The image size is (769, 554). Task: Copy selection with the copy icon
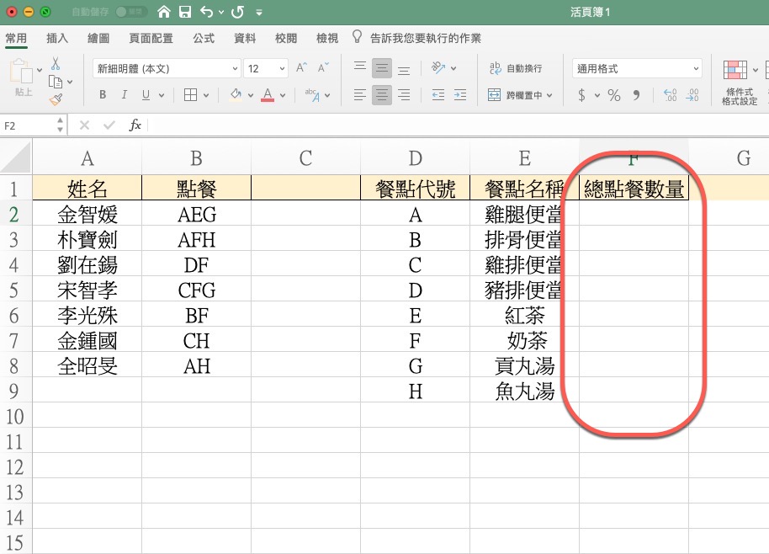[56, 82]
